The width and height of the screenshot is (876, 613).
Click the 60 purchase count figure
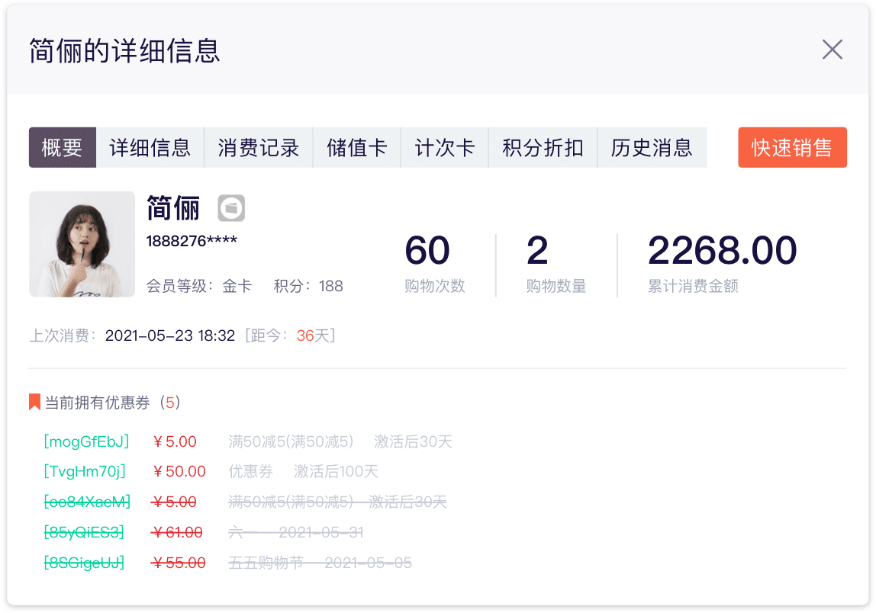coord(427,251)
